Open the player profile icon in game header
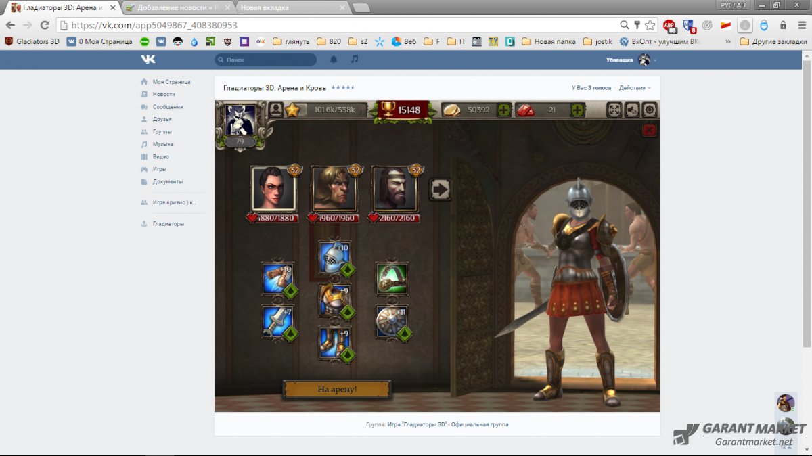This screenshot has width=812, height=456. pos(276,110)
